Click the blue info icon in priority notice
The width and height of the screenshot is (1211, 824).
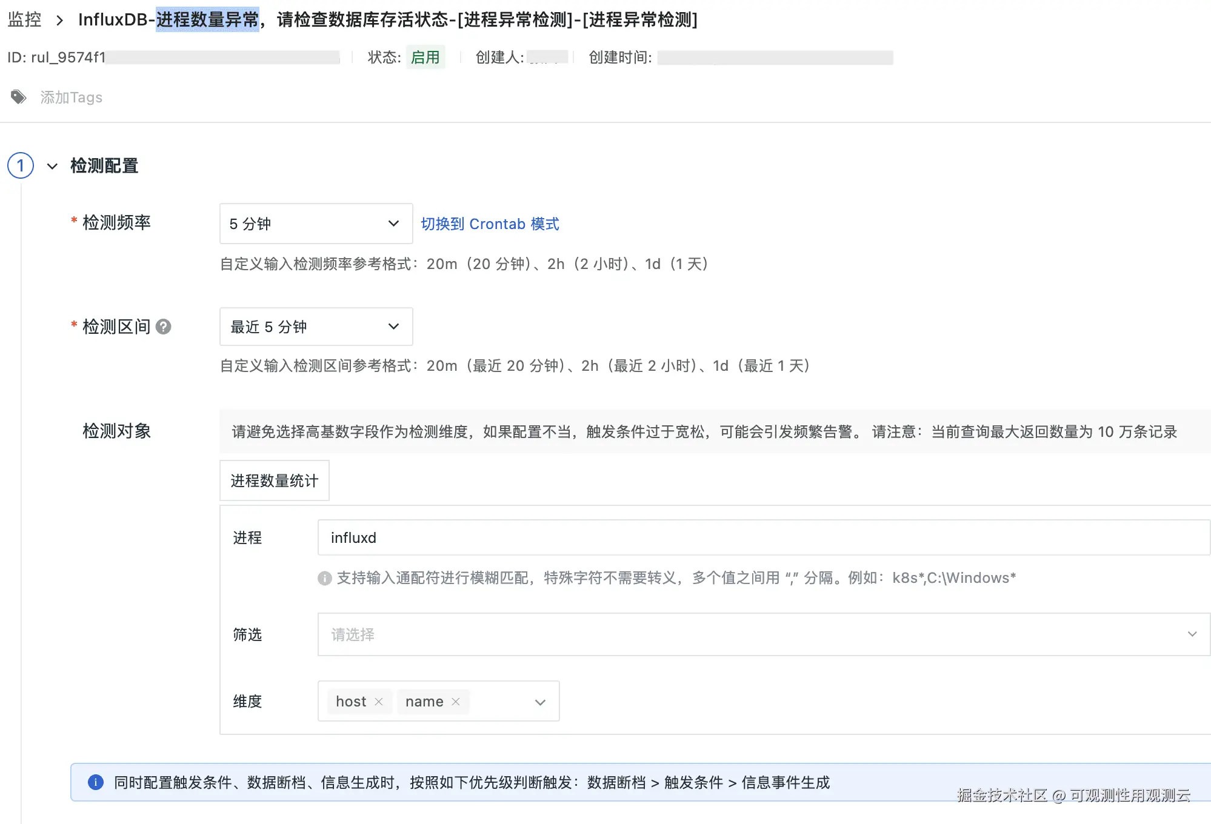coord(96,782)
